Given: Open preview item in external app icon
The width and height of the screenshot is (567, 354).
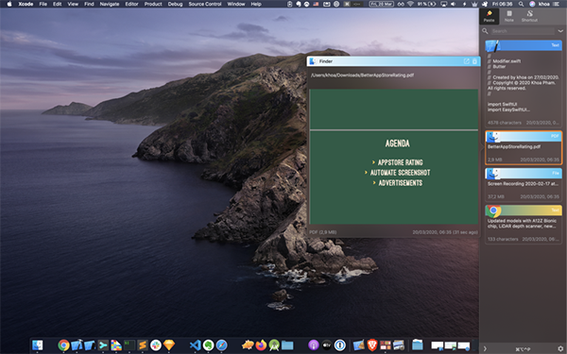Looking at the screenshot, I should [467, 61].
